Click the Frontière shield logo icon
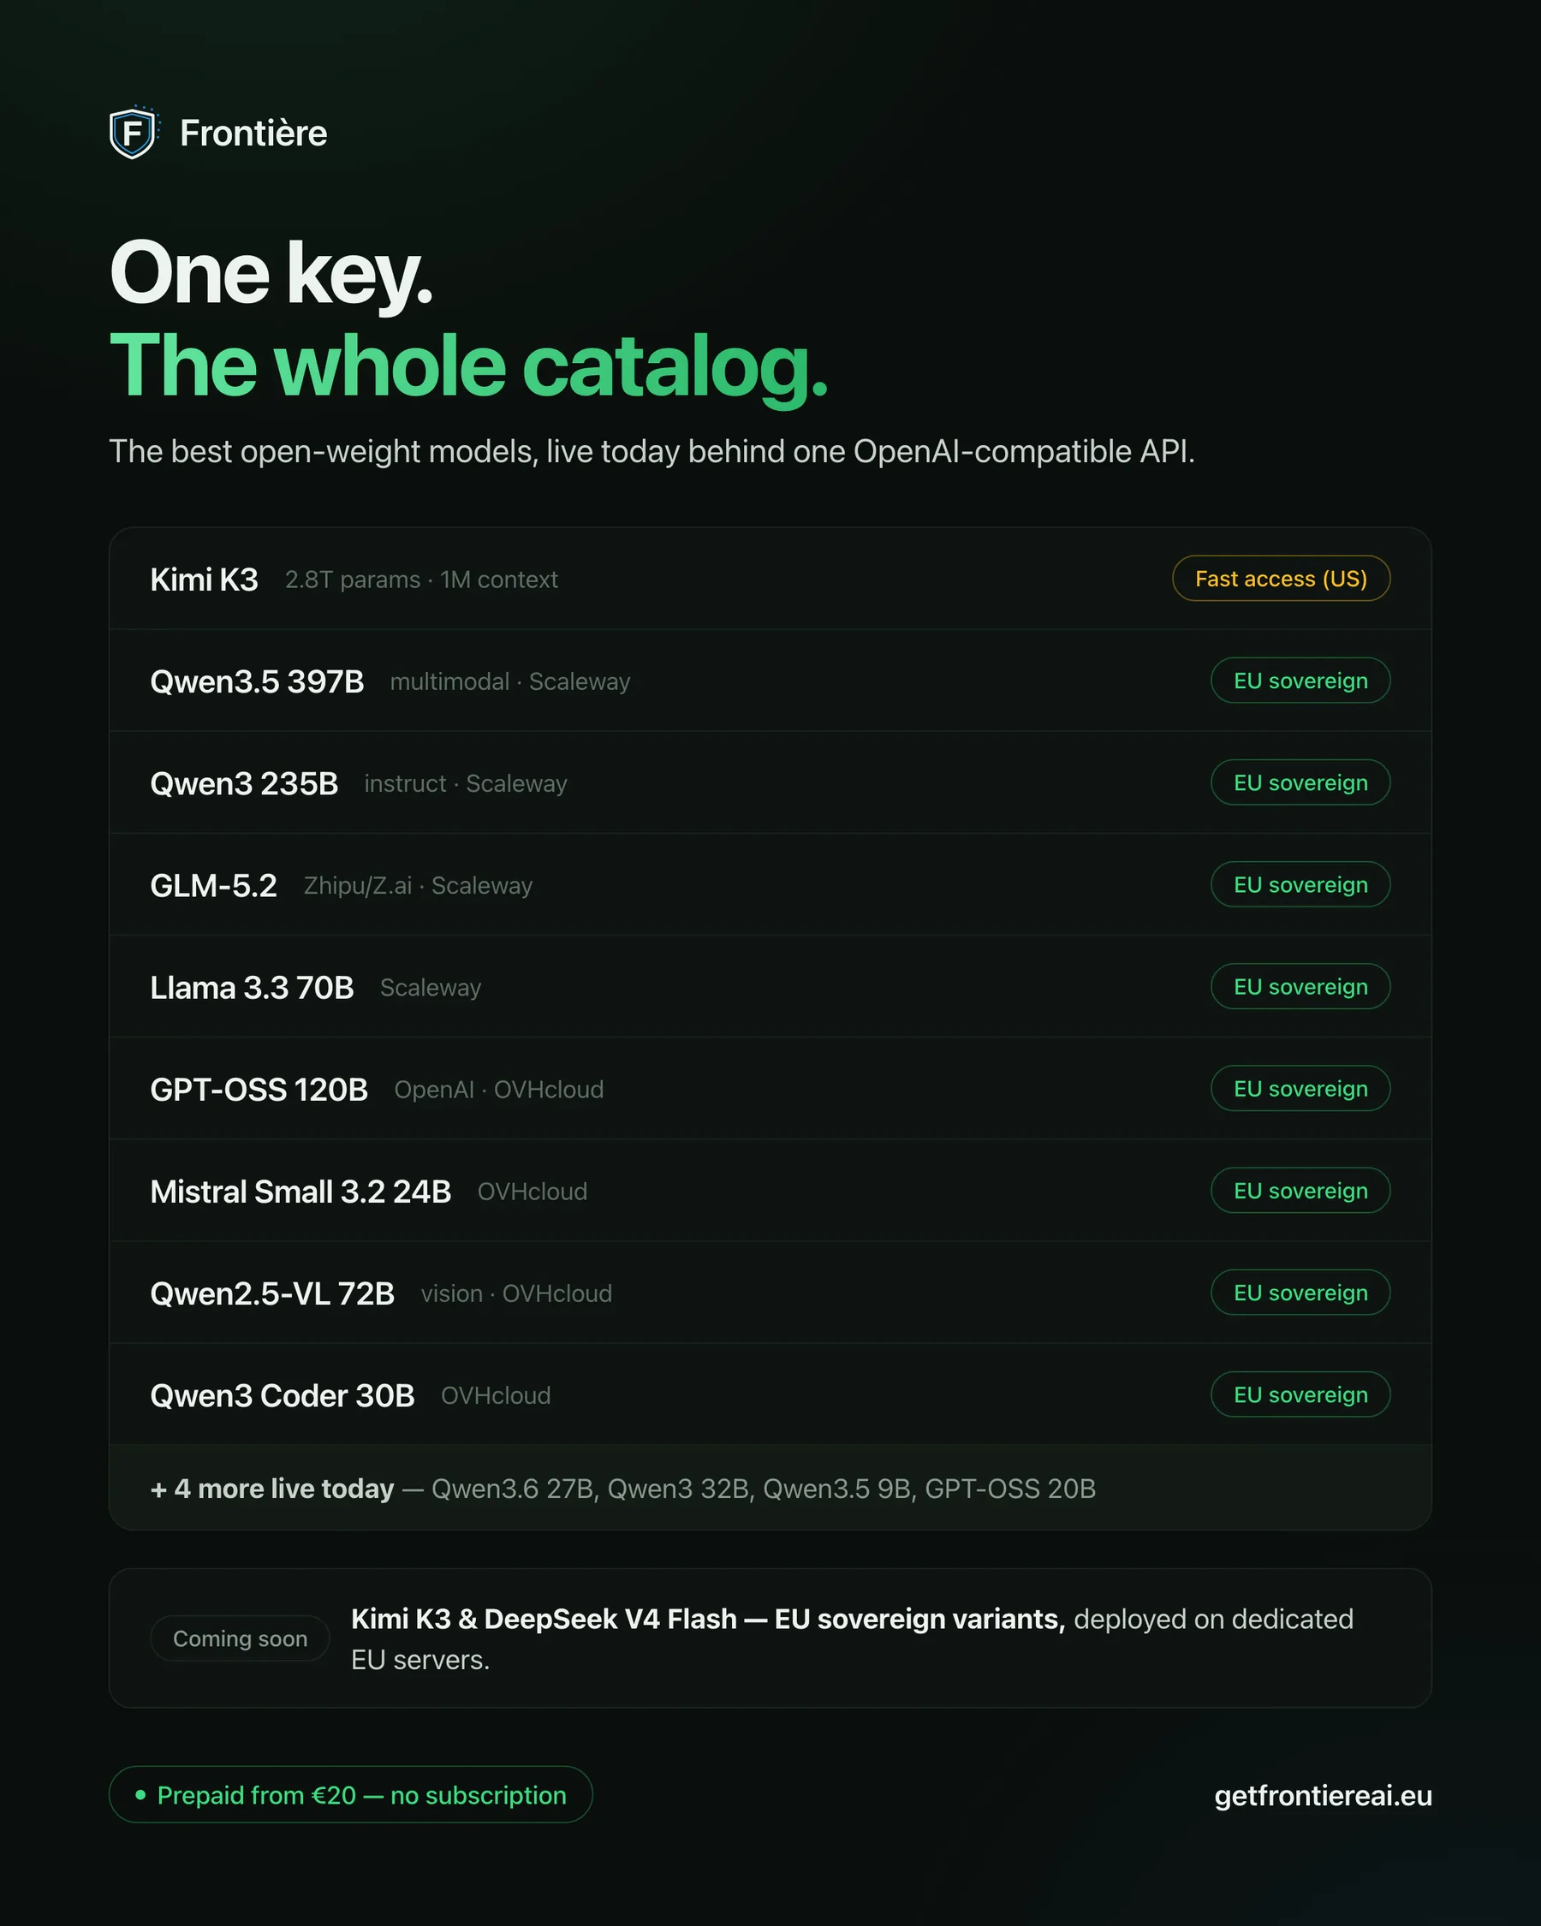Screen dimensions: 1541x1926 [x=133, y=133]
